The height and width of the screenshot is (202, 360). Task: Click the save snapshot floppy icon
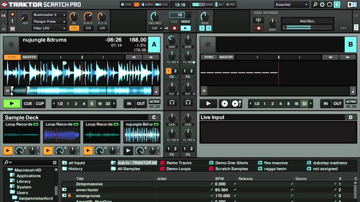click(12, 29)
